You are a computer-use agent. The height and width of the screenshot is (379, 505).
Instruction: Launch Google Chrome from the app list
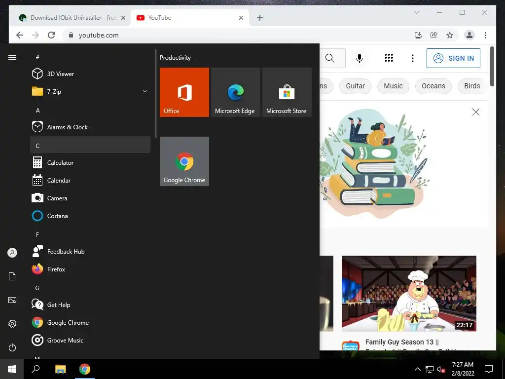tap(90, 322)
